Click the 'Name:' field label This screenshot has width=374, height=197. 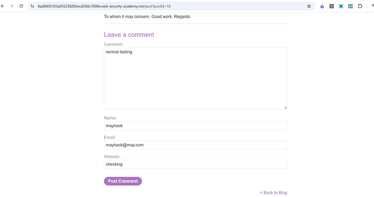(x=110, y=118)
